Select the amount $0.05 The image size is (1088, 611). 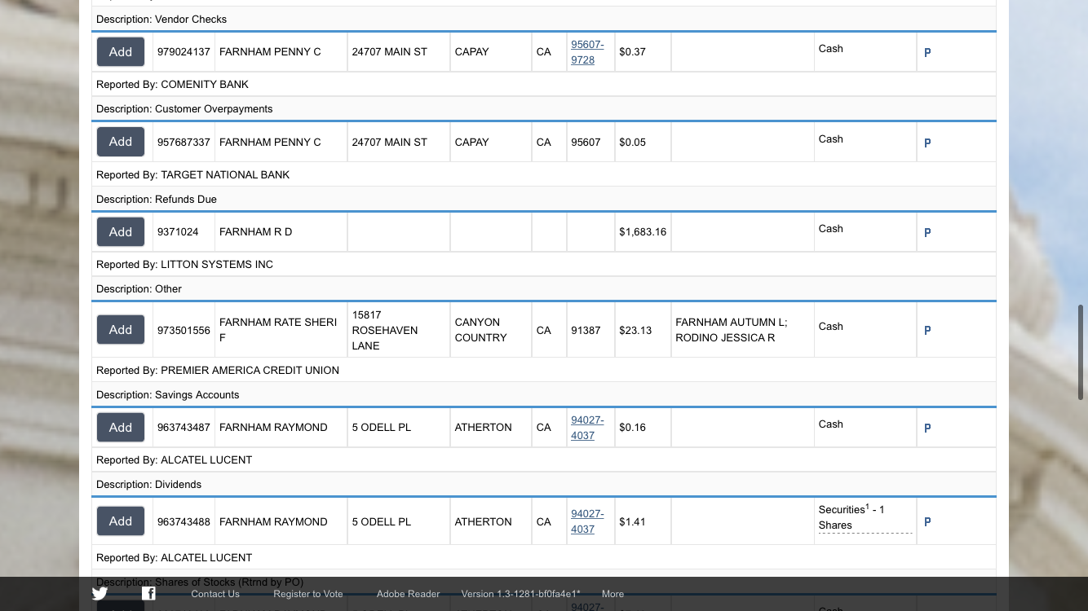pos(632,143)
